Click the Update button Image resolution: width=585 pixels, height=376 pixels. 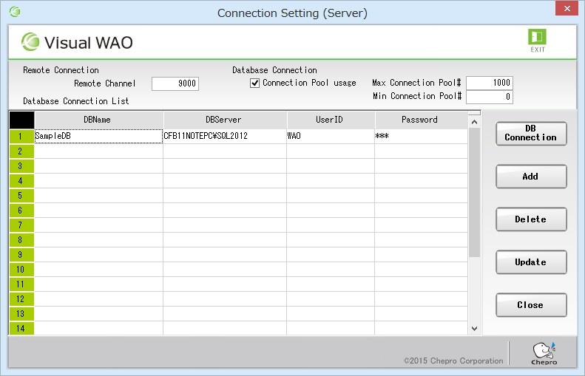pos(530,262)
